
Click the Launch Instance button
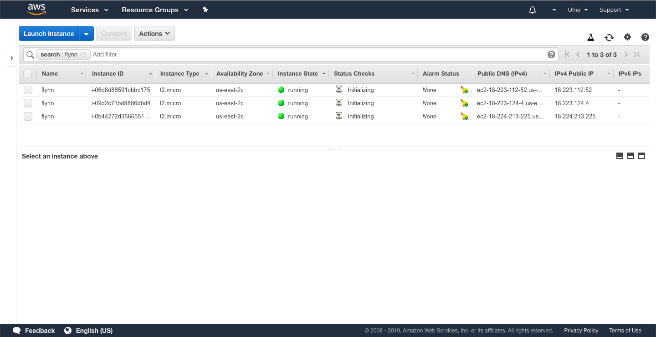(x=49, y=34)
